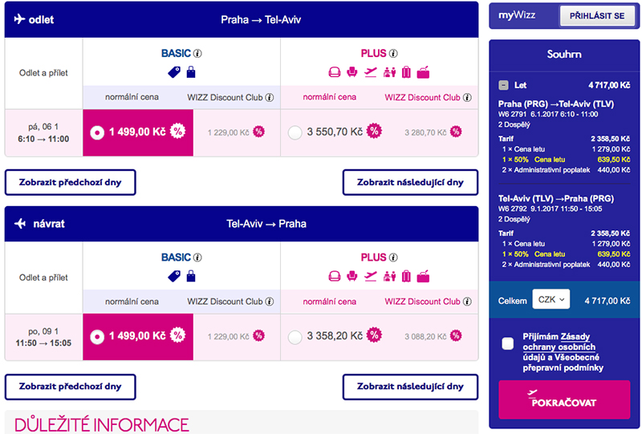Screen dimensions: 642x434
Task: Click the luggage suitcase icon under departure PLUS
Action: pos(406,72)
